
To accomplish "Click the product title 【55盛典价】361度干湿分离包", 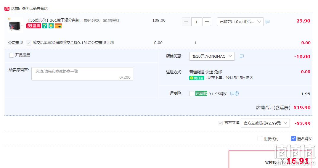I will pos(54,20).
